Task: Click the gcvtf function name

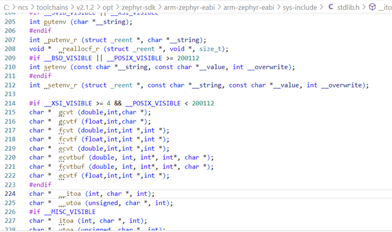Action: point(68,121)
